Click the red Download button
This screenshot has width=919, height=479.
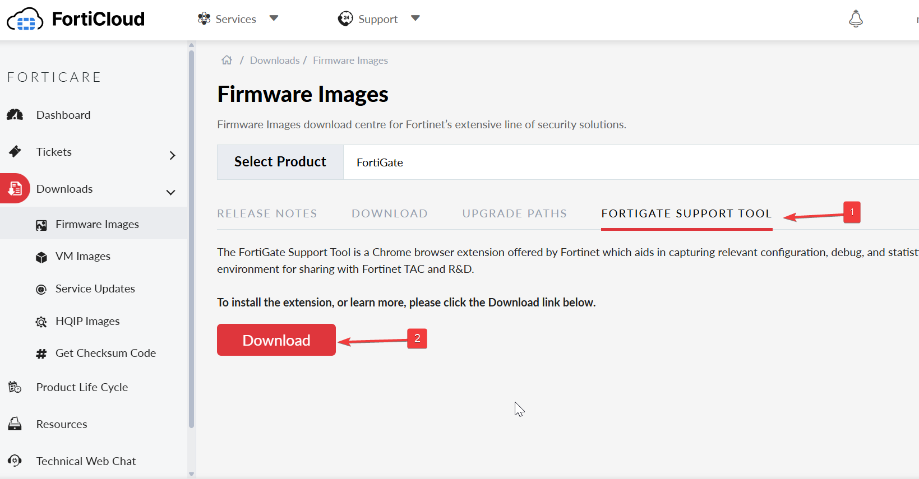(276, 340)
